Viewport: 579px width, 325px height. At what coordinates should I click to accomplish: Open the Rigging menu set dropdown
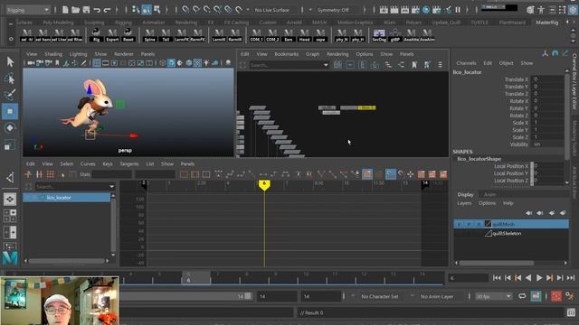[x=28, y=10]
